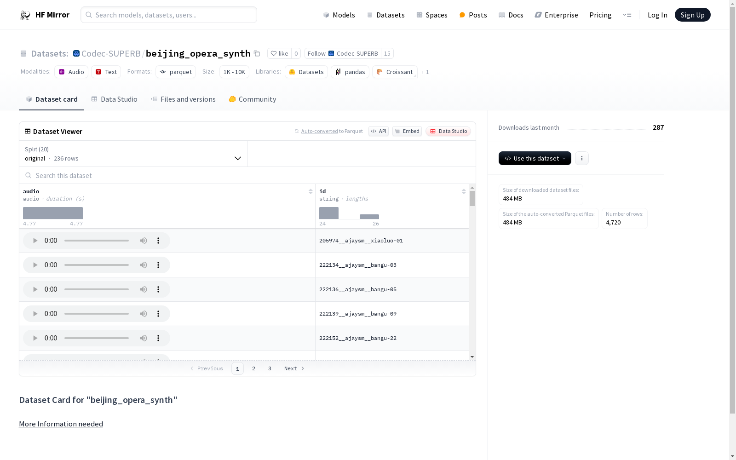This screenshot has height=460, width=736.
Task: Click More Information needed link
Action: pos(61,424)
